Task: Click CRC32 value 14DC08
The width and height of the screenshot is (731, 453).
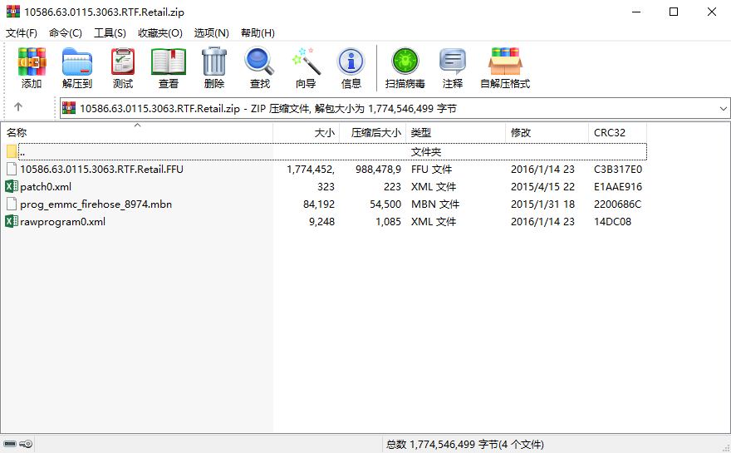Action: [x=612, y=221]
